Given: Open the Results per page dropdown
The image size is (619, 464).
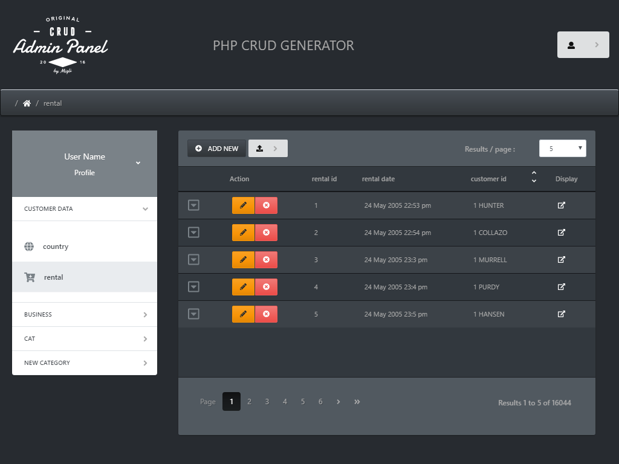Looking at the screenshot, I should pyautogui.click(x=562, y=148).
